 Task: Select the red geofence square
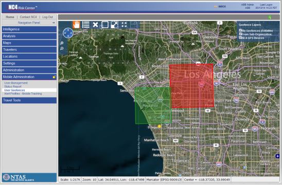tap(192, 86)
